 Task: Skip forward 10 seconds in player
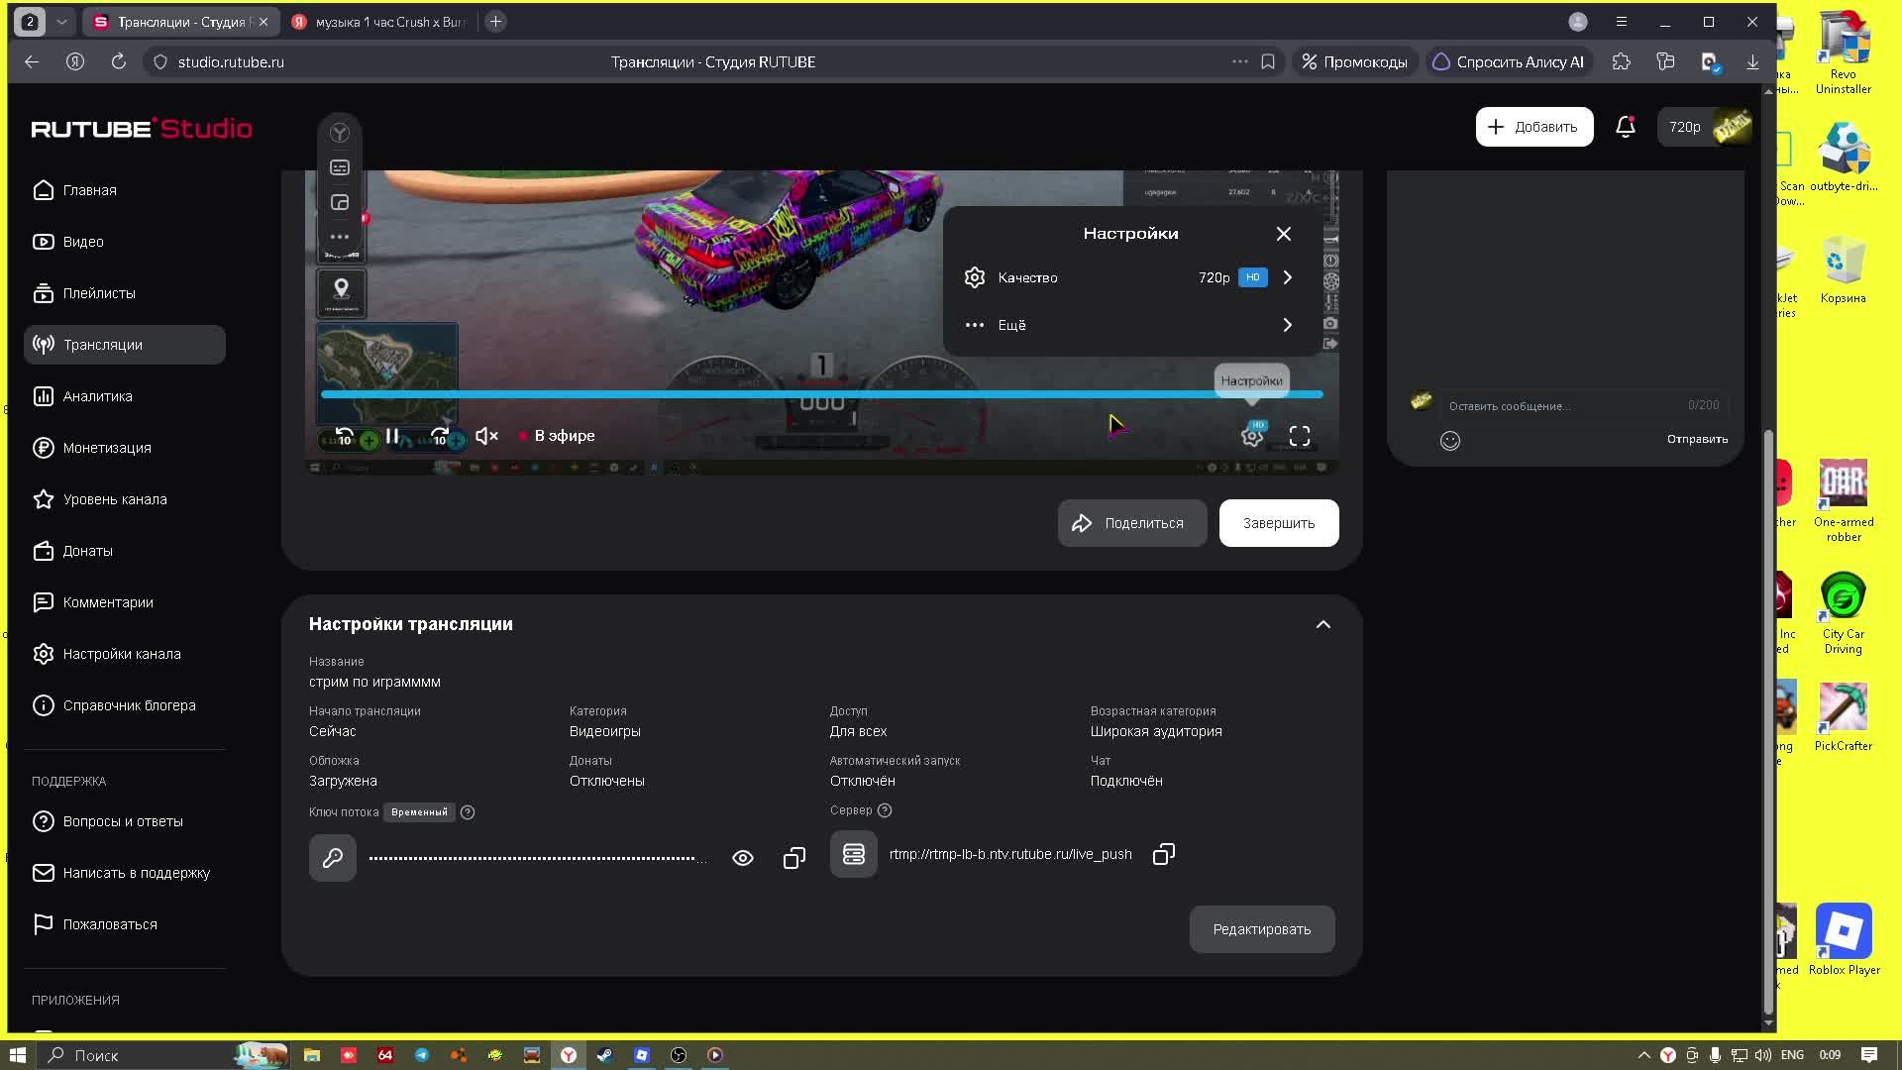[440, 436]
